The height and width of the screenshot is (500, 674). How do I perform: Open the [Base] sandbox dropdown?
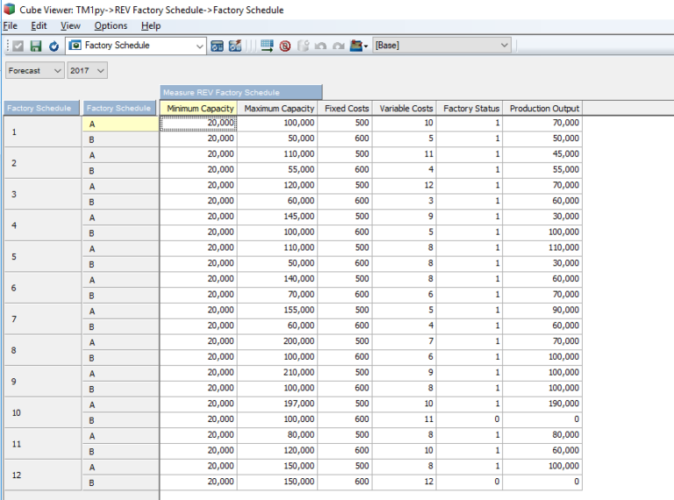pos(505,45)
